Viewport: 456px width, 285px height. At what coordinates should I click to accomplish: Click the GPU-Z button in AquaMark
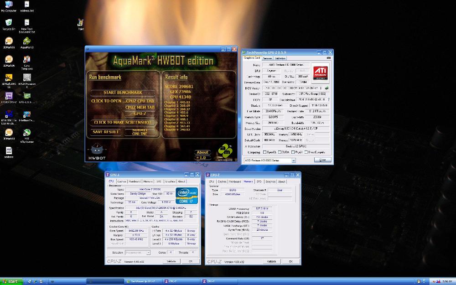[x=140, y=114]
